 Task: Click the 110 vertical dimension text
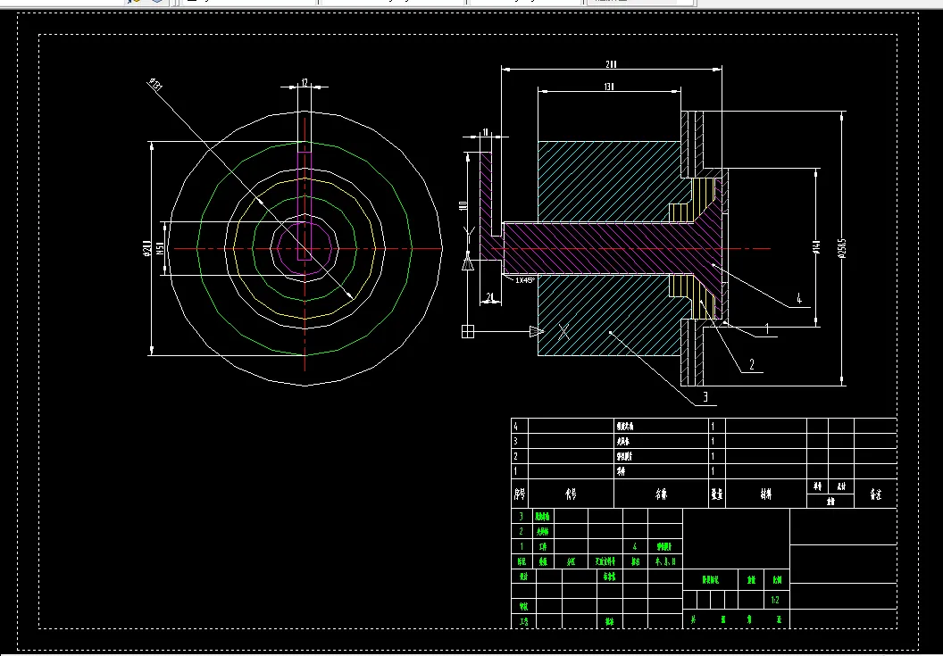click(463, 205)
